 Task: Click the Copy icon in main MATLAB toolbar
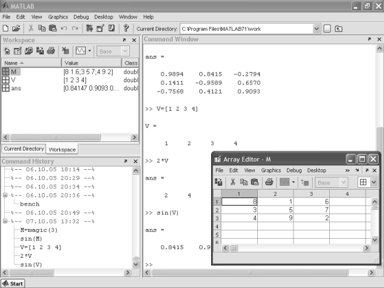pos(42,28)
